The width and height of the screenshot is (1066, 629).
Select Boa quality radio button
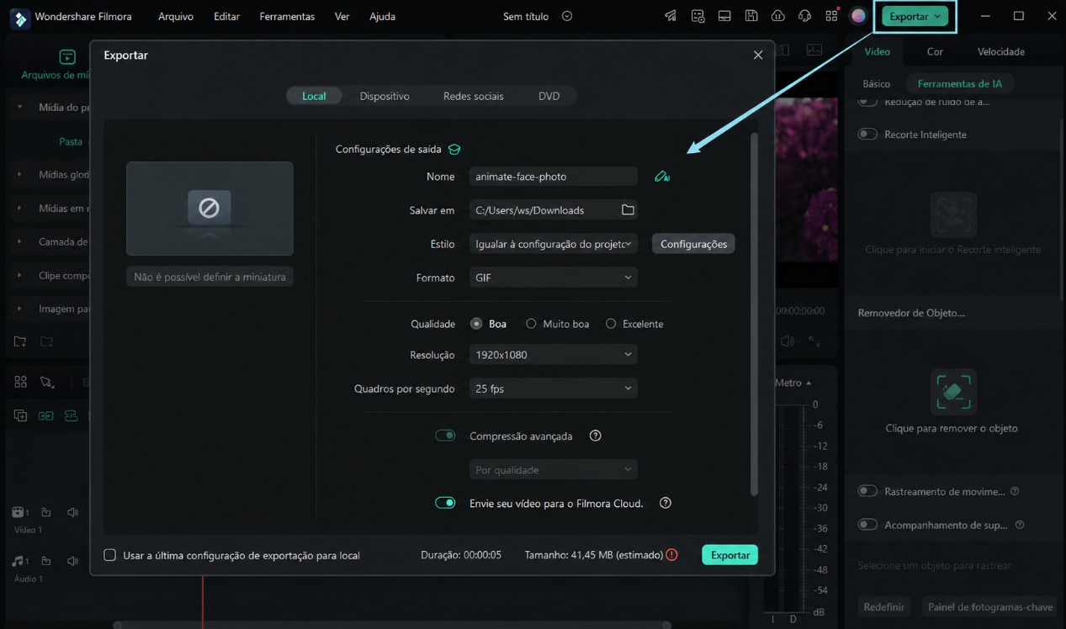pos(476,324)
